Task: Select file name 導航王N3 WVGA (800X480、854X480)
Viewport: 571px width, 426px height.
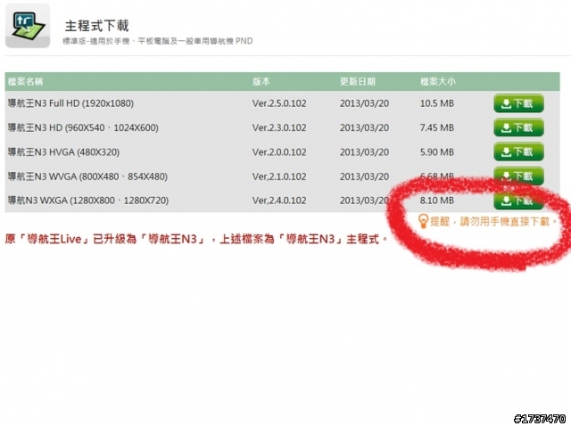Action: tap(87, 176)
